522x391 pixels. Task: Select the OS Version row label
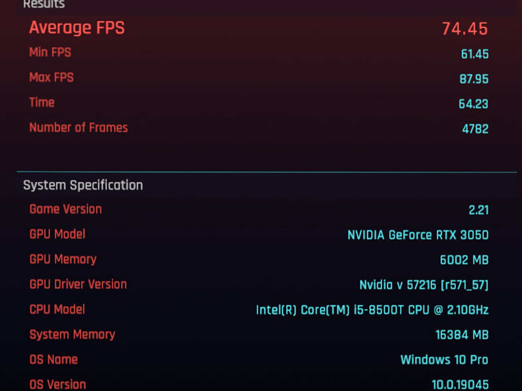(58, 384)
